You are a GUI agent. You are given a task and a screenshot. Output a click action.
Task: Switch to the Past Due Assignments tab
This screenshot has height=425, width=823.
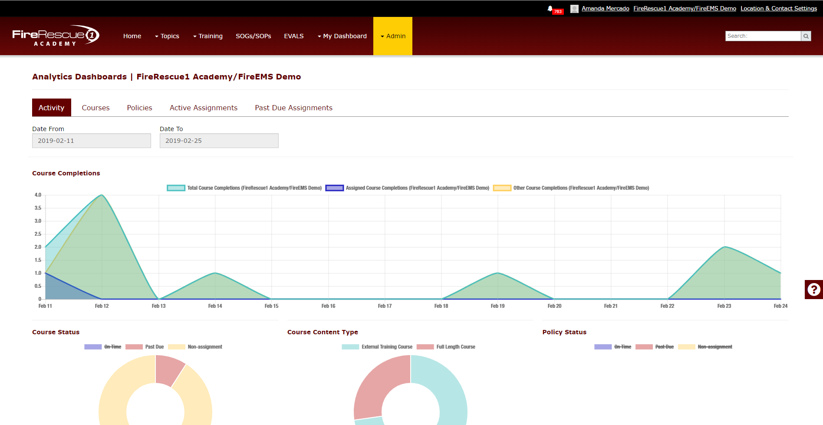293,108
